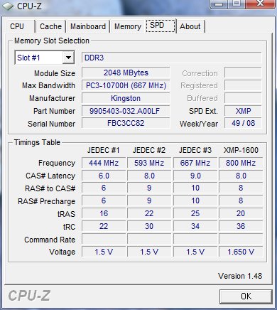Click the XMP voltage 1.650 V cell
The height and width of the screenshot is (310, 277).
(241, 252)
